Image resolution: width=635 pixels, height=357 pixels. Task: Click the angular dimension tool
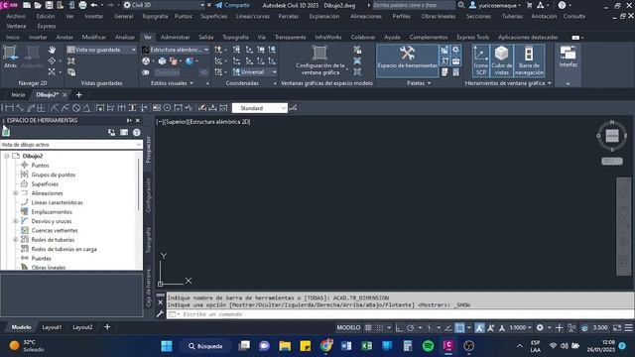pyautogui.click(x=86, y=108)
